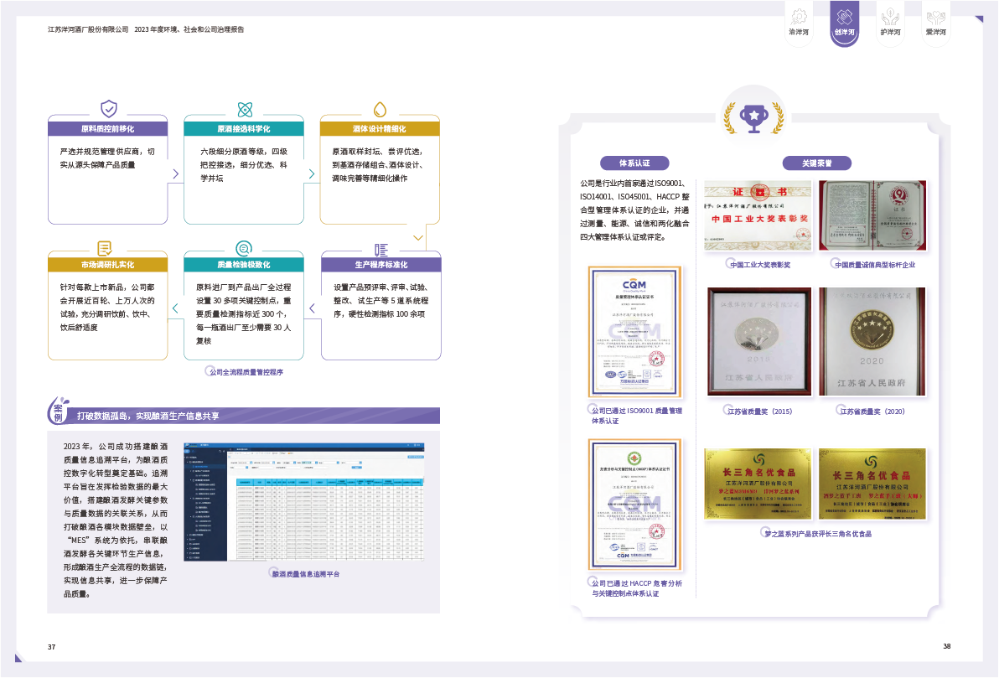The width and height of the screenshot is (999, 678).
Task: Click the 体系认证 label button
Action: [634, 163]
